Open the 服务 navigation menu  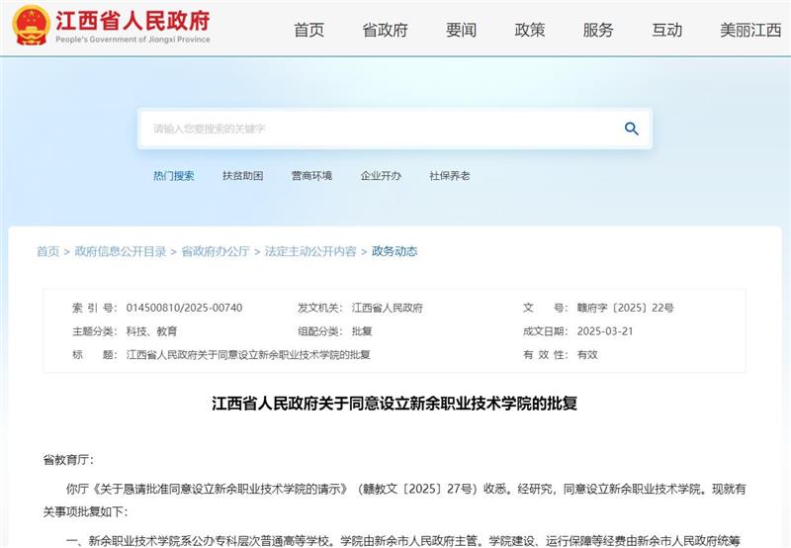[598, 31]
